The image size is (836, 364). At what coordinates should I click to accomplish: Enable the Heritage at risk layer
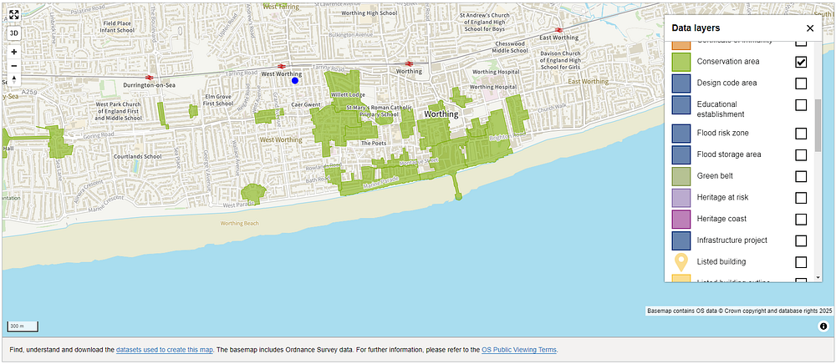pos(801,198)
